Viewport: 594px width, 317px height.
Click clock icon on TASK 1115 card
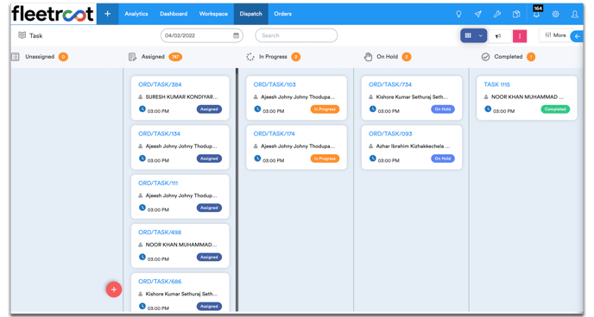(488, 109)
